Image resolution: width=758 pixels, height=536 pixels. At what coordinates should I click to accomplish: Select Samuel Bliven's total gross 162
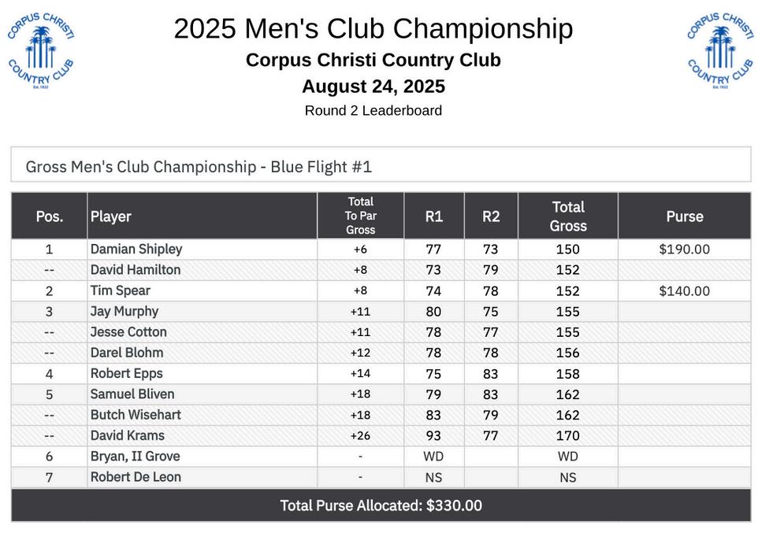tap(568, 394)
